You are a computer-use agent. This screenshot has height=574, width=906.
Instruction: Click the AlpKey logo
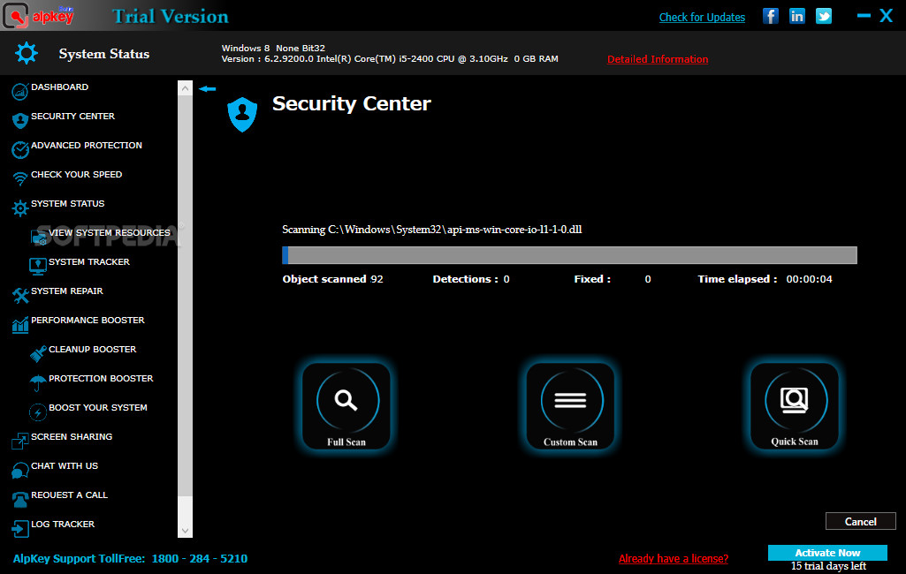pyautogui.click(x=39, y=16)
